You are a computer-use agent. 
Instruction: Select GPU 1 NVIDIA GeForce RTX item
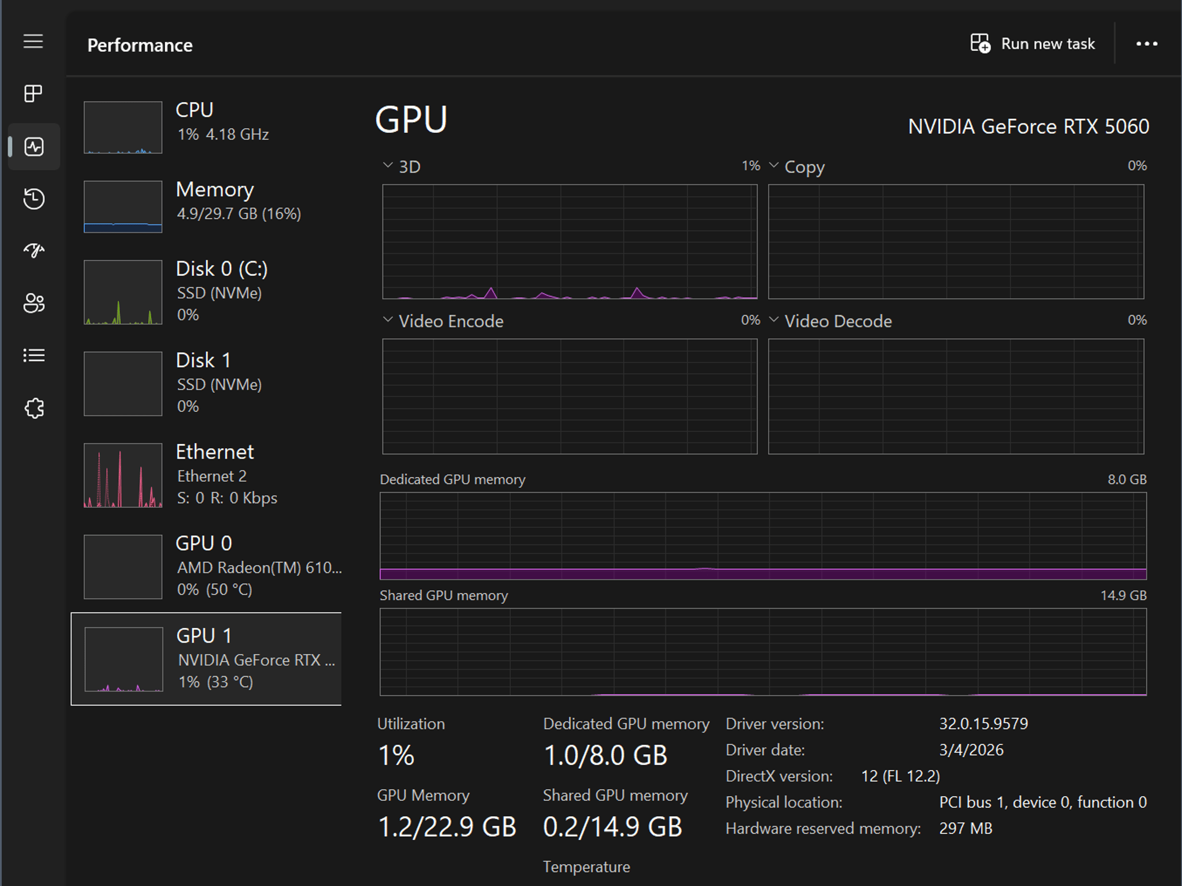206,659
